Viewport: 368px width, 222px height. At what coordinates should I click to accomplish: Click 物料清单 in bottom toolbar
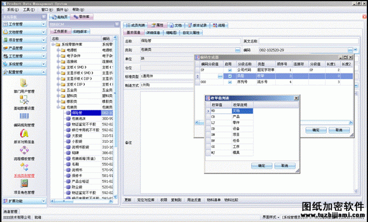click(214, 200)
